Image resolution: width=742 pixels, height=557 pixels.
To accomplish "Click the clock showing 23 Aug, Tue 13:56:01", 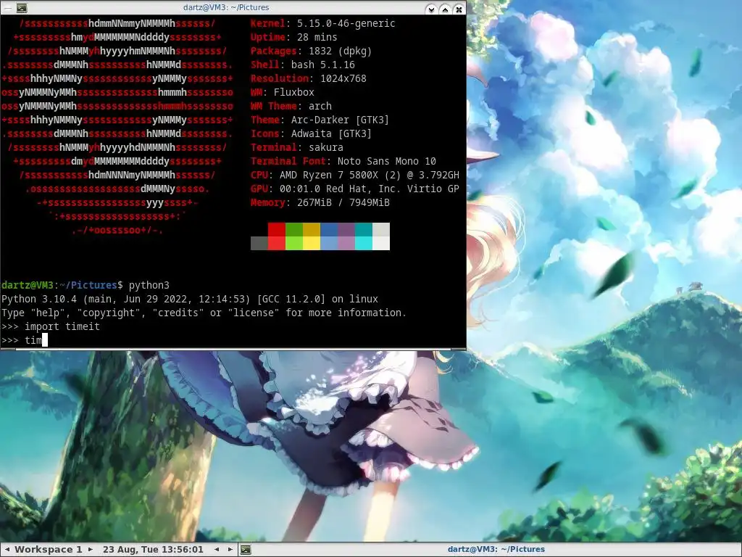I will tap(153, 550).
